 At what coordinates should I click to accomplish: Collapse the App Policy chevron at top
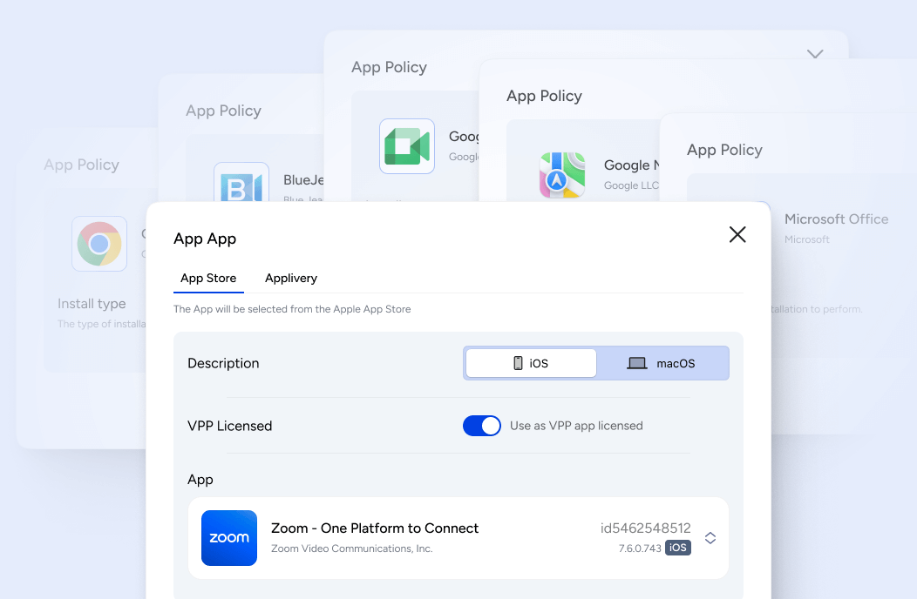[815, 54]
